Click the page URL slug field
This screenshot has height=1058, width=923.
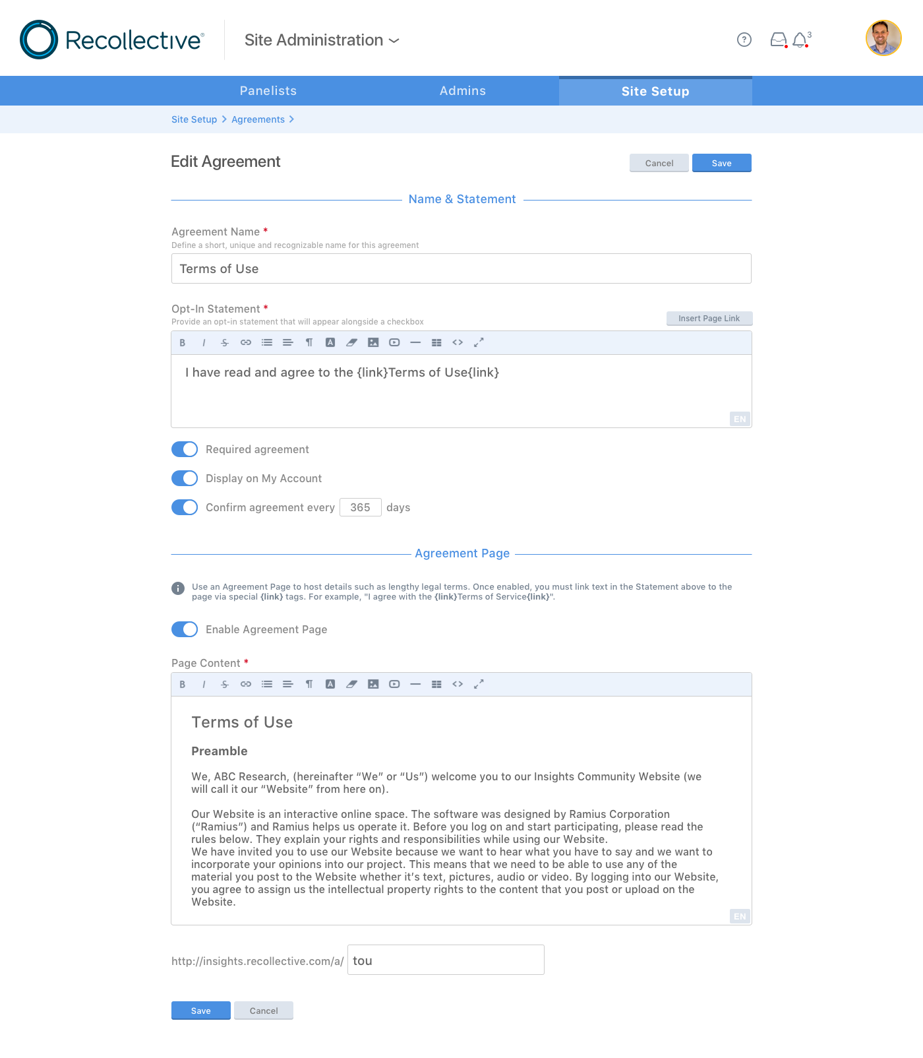coord(446,960)
